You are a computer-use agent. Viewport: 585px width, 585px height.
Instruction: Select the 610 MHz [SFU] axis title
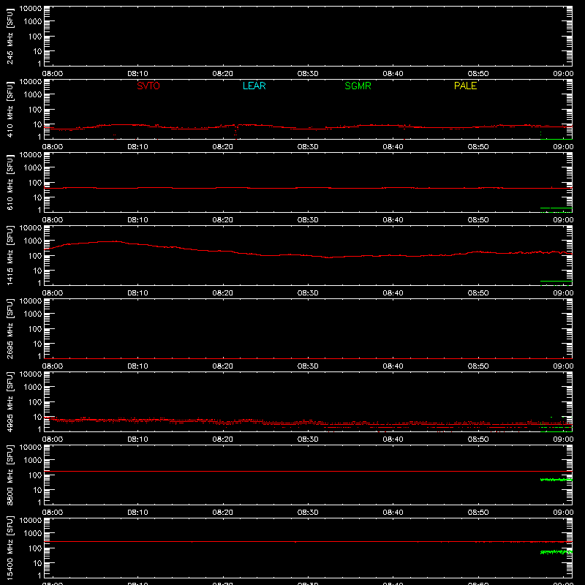tap(10, 182)
